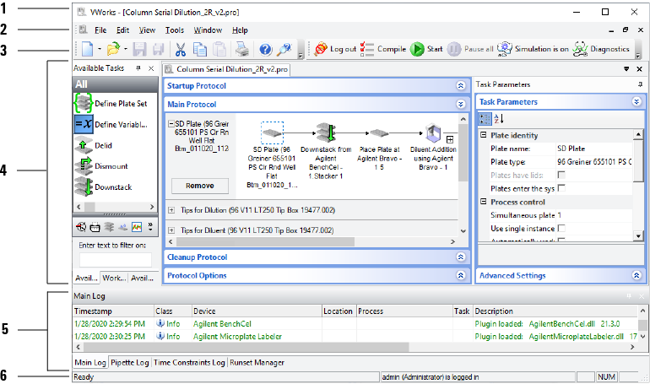Open the Window menu
Viewport: 650px width, 384px height.
coord(208,30)
